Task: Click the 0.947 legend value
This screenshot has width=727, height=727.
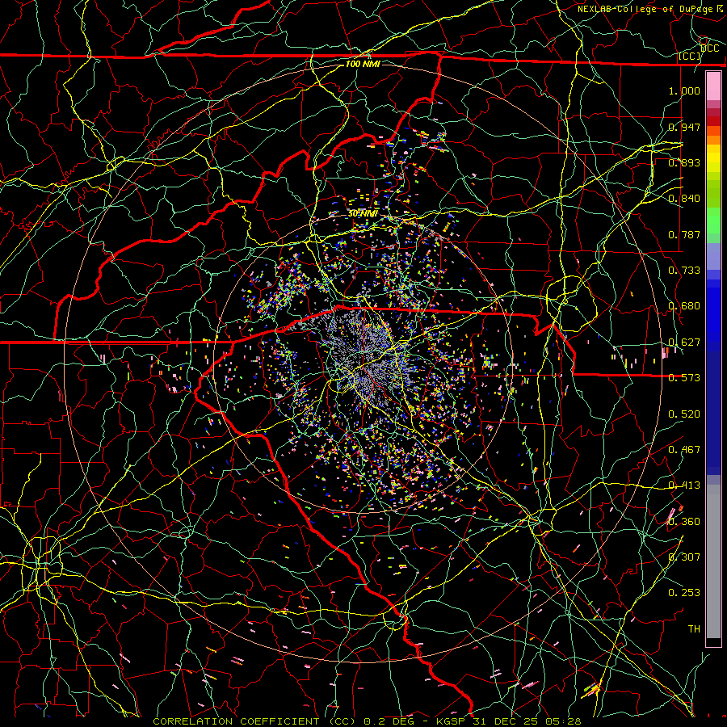Action: (x=684, y=127)
